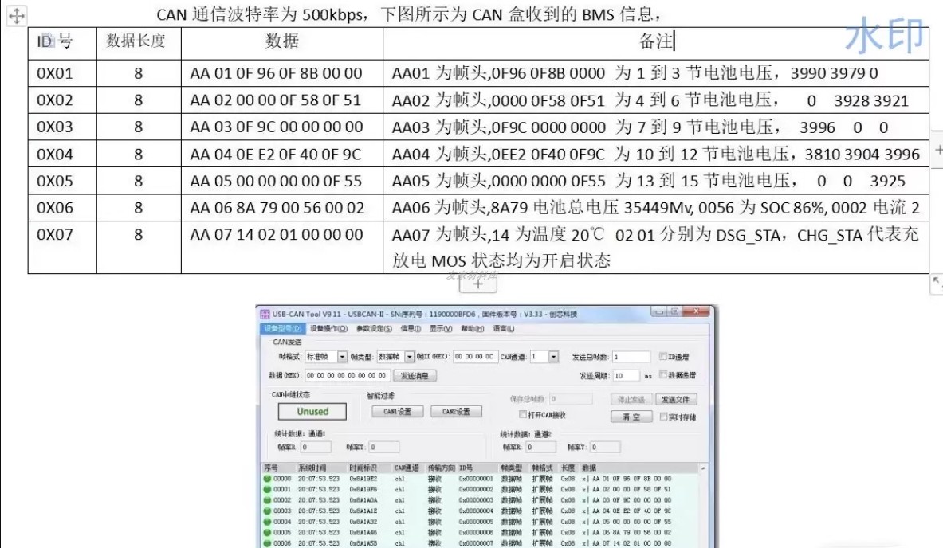
Task: Click the 停止发送 button
Action: [631, 399]
